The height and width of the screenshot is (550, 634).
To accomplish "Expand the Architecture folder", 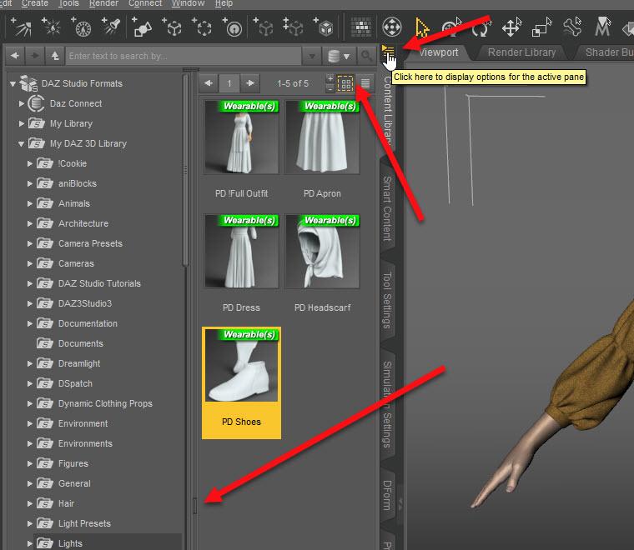I will point(29,223).
